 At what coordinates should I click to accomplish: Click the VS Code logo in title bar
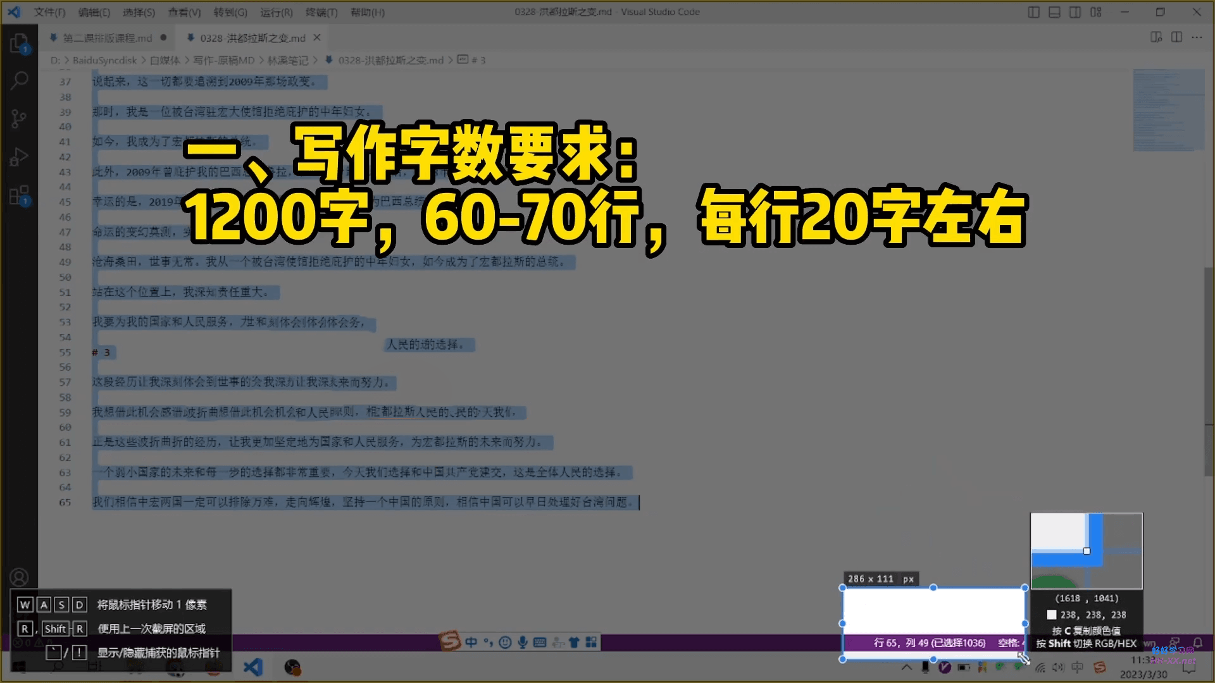point(14,12)
